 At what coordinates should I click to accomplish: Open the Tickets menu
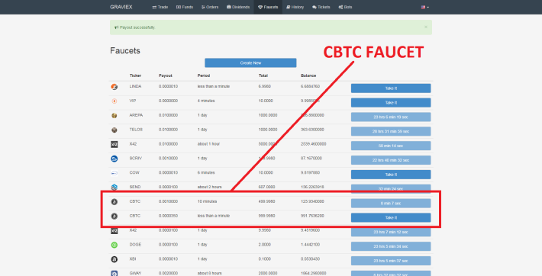tap(321, 7)
